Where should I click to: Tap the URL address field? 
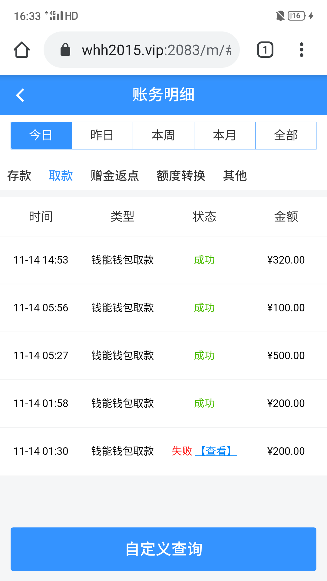point(156,50)
